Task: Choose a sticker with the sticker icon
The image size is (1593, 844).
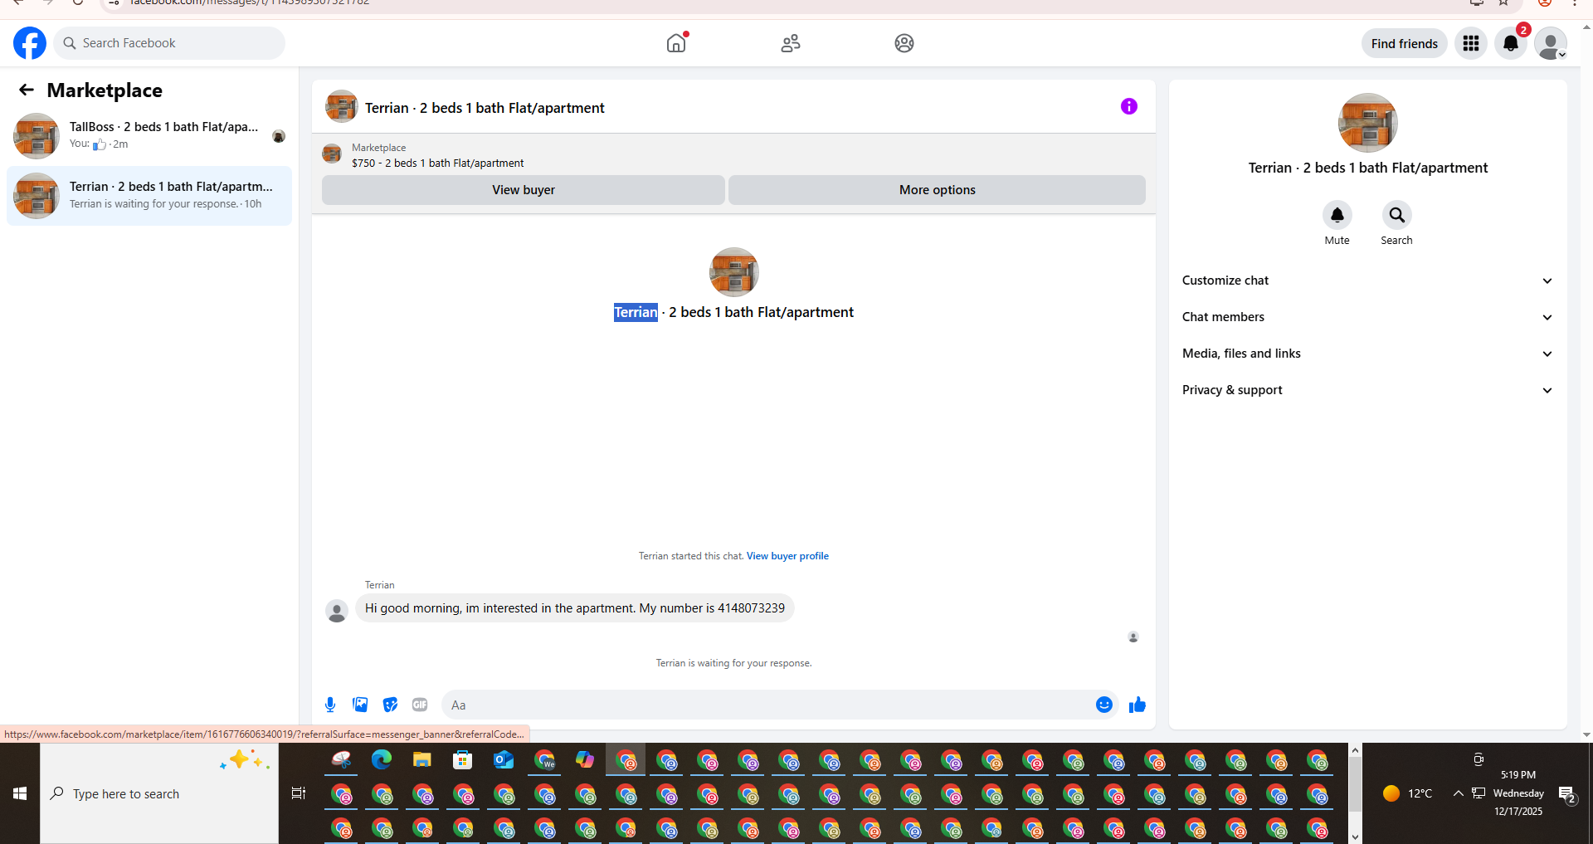Action: [x=390, y=705]
